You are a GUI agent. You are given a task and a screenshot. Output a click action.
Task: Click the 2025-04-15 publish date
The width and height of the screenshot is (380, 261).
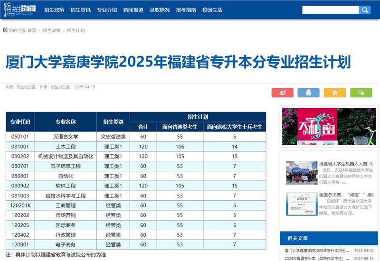[85, 87]
